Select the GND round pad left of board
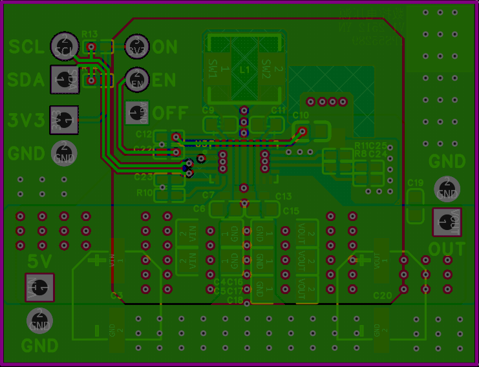Screen dimensions: 479x367 pyautogui.click(x=64, y=153)
